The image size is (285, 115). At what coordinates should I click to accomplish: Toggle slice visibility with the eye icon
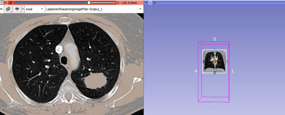(17, 9)
